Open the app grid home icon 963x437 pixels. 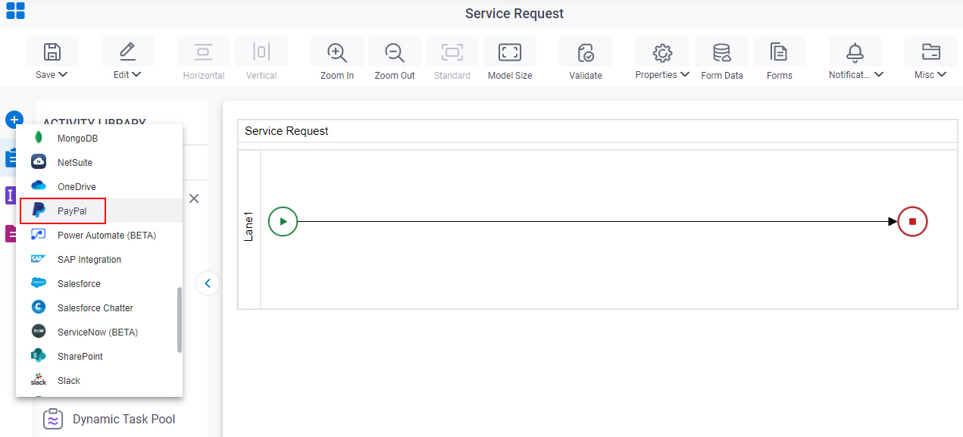pyautogui.click(x=15, y=11)
